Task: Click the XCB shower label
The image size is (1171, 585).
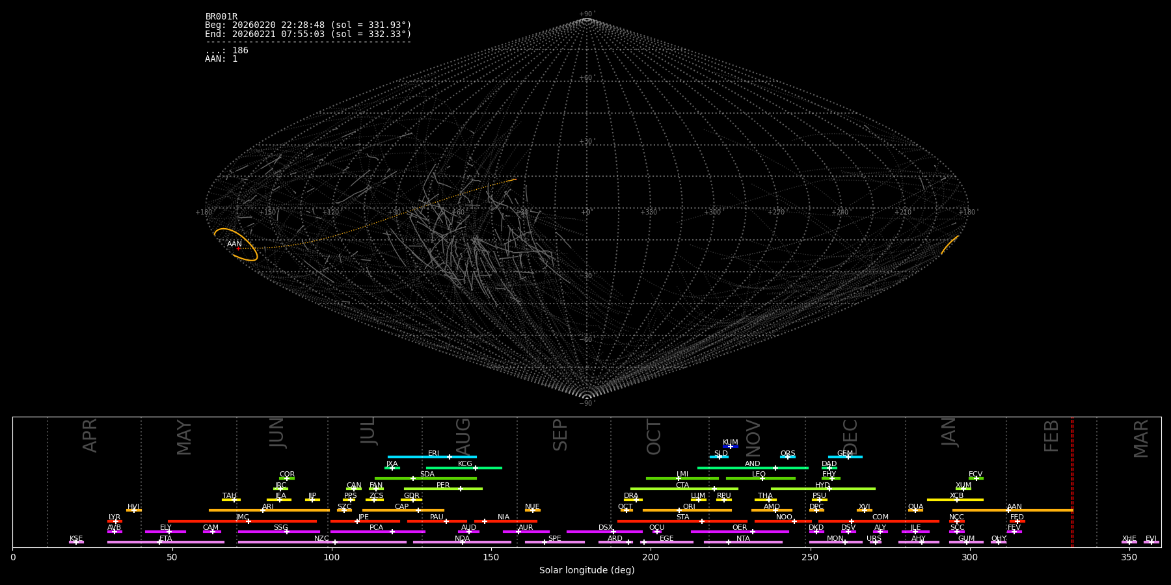Action: point(956,496)
